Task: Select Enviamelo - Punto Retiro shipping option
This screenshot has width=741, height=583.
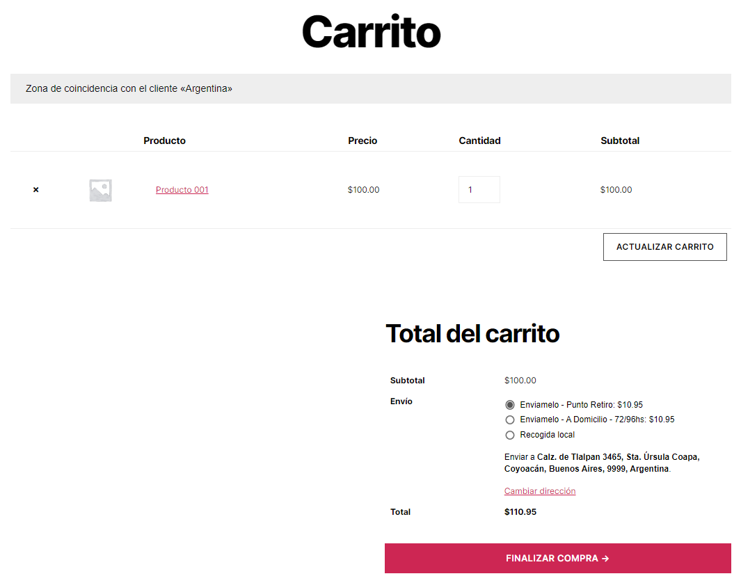Action: (510, 405)
